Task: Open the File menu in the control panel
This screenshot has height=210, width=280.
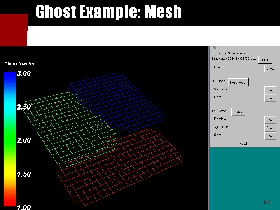Action: (215, 48)
